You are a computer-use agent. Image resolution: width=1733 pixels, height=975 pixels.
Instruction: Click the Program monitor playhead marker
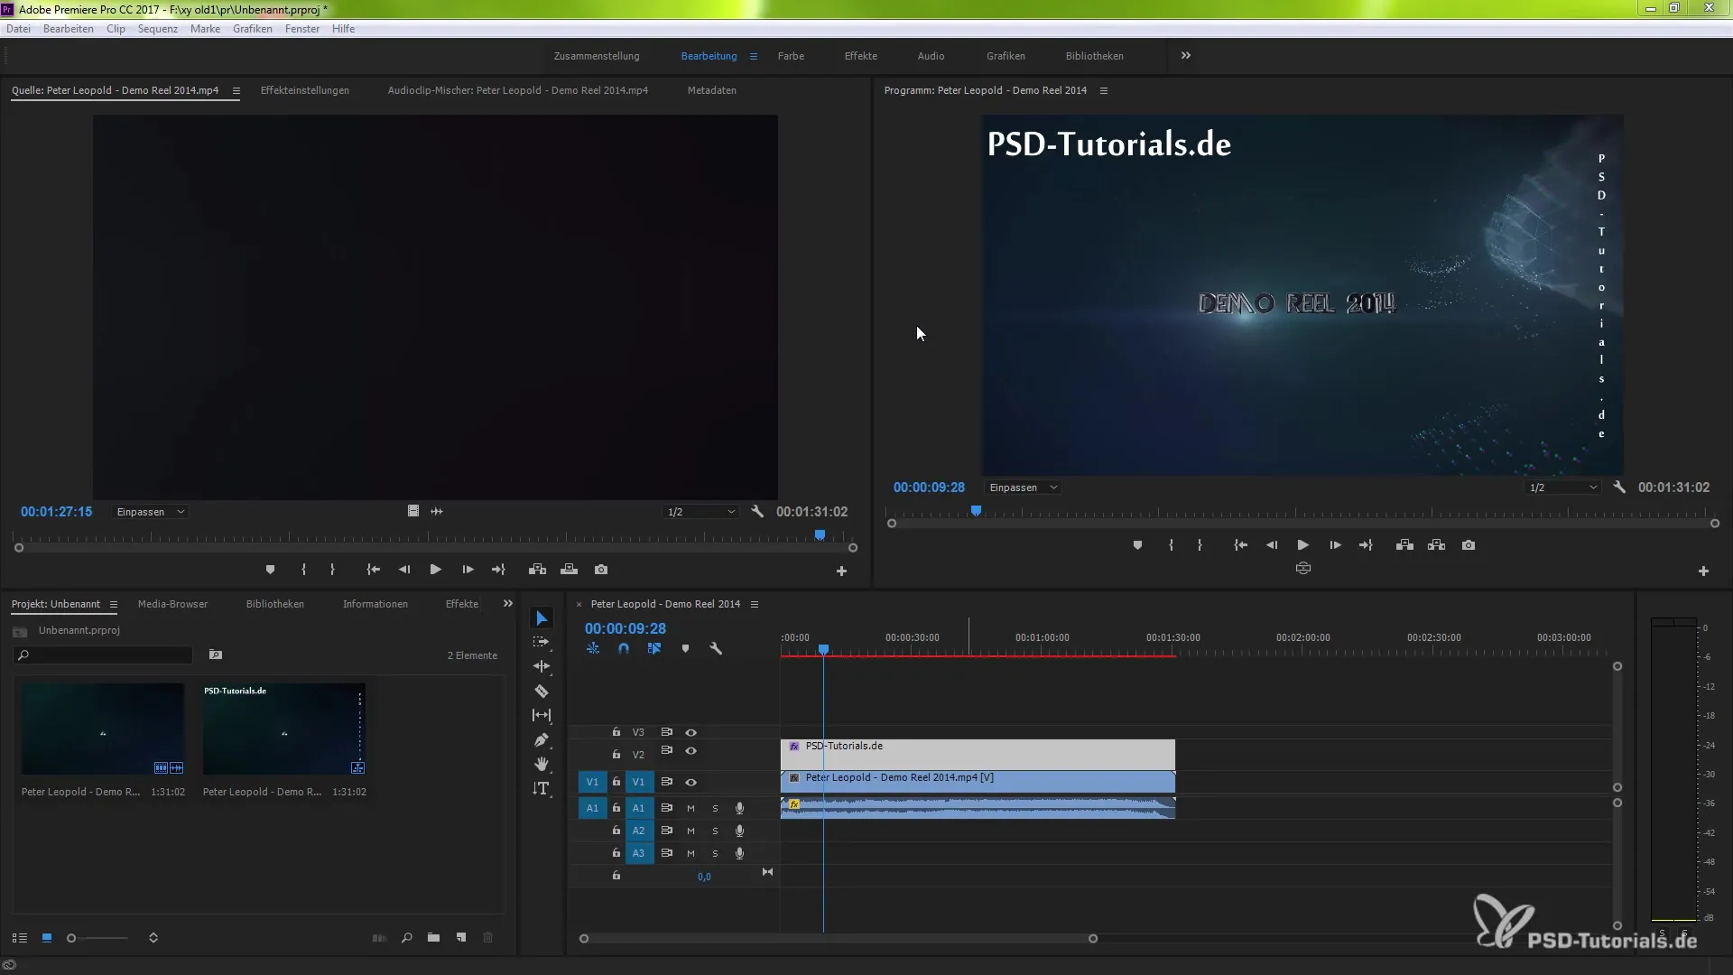point(976,511)
